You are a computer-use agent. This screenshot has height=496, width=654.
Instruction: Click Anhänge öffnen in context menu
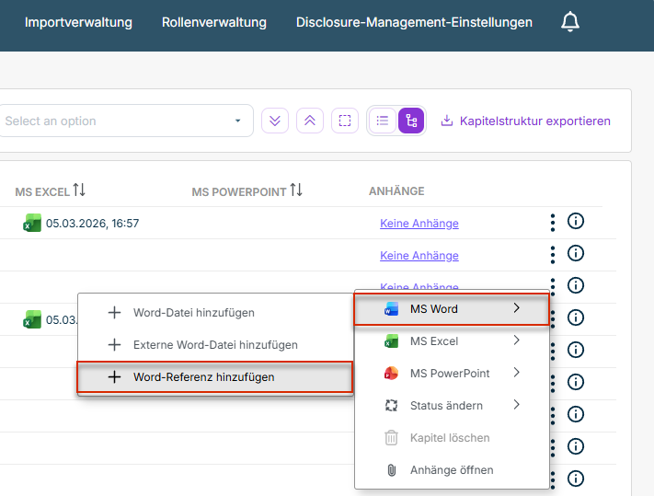pos(451,470)
